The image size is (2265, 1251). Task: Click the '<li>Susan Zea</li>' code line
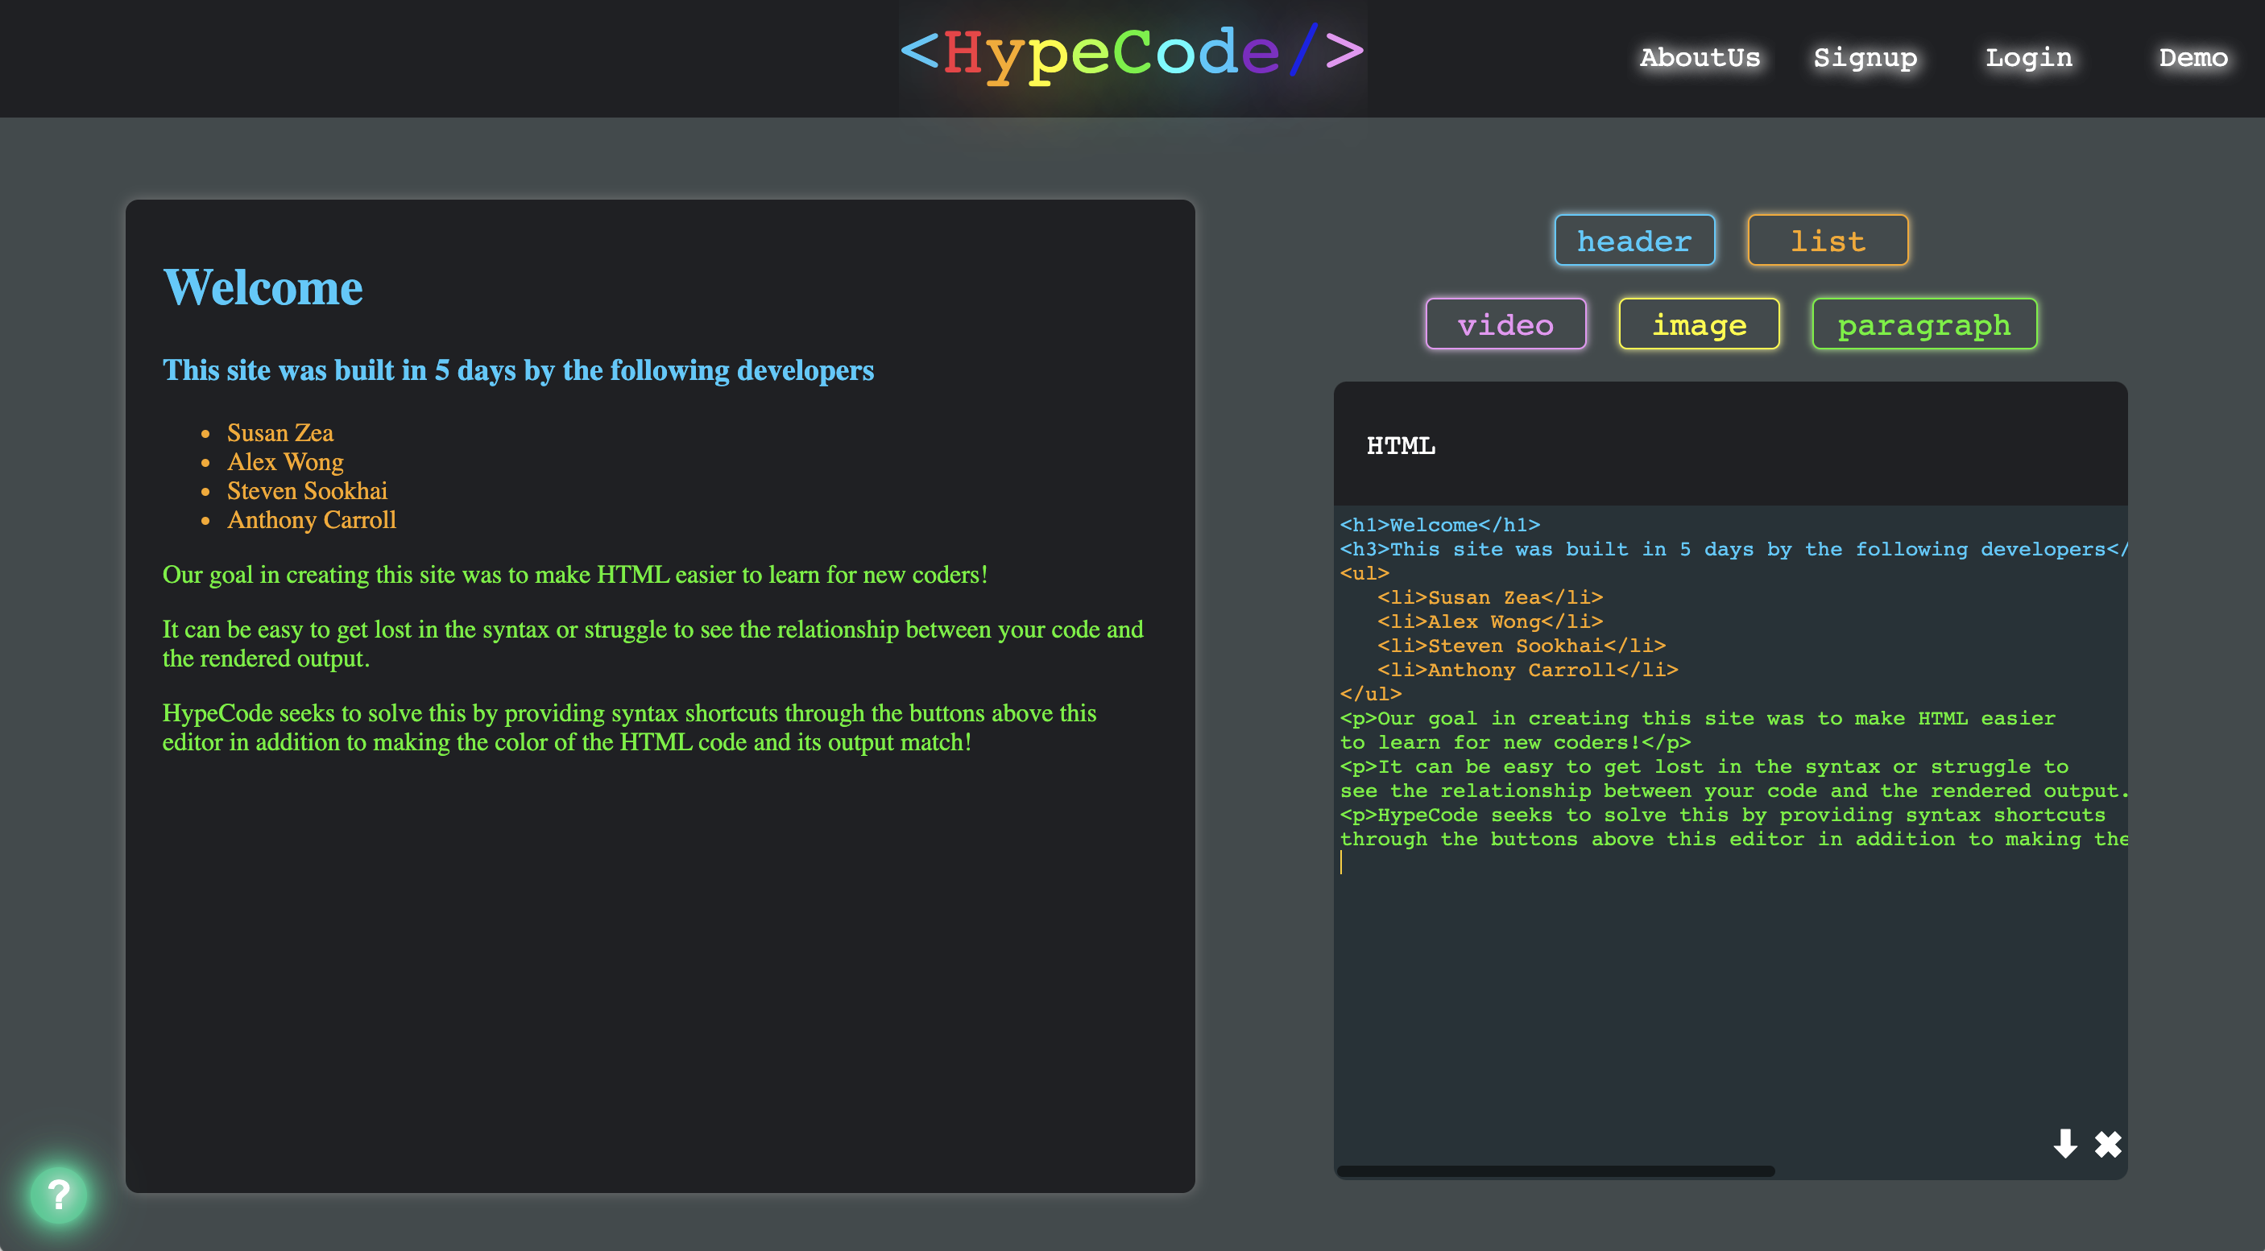click(1489, 597)
